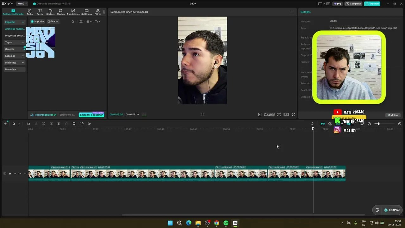
Task: Click the Grabar record button
Action: click(x=53, y=22)
